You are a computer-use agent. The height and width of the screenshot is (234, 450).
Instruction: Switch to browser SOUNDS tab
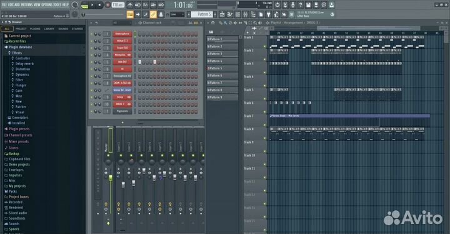click(63, 29)
